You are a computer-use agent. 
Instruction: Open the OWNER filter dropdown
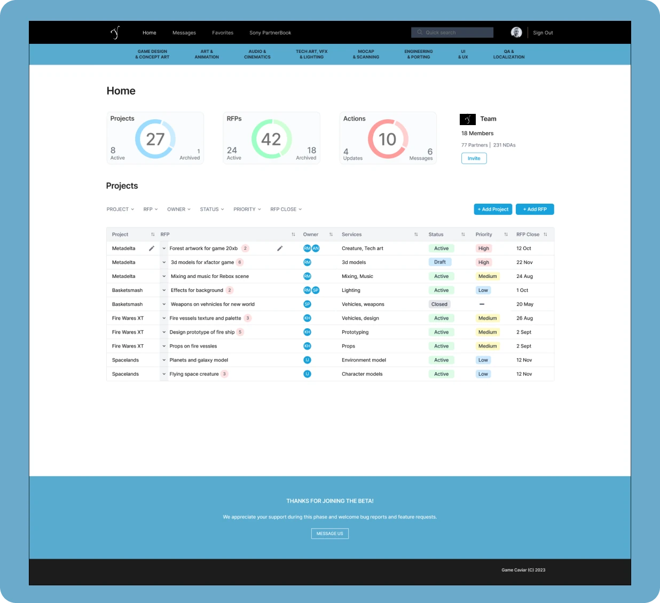click(179, 210)
